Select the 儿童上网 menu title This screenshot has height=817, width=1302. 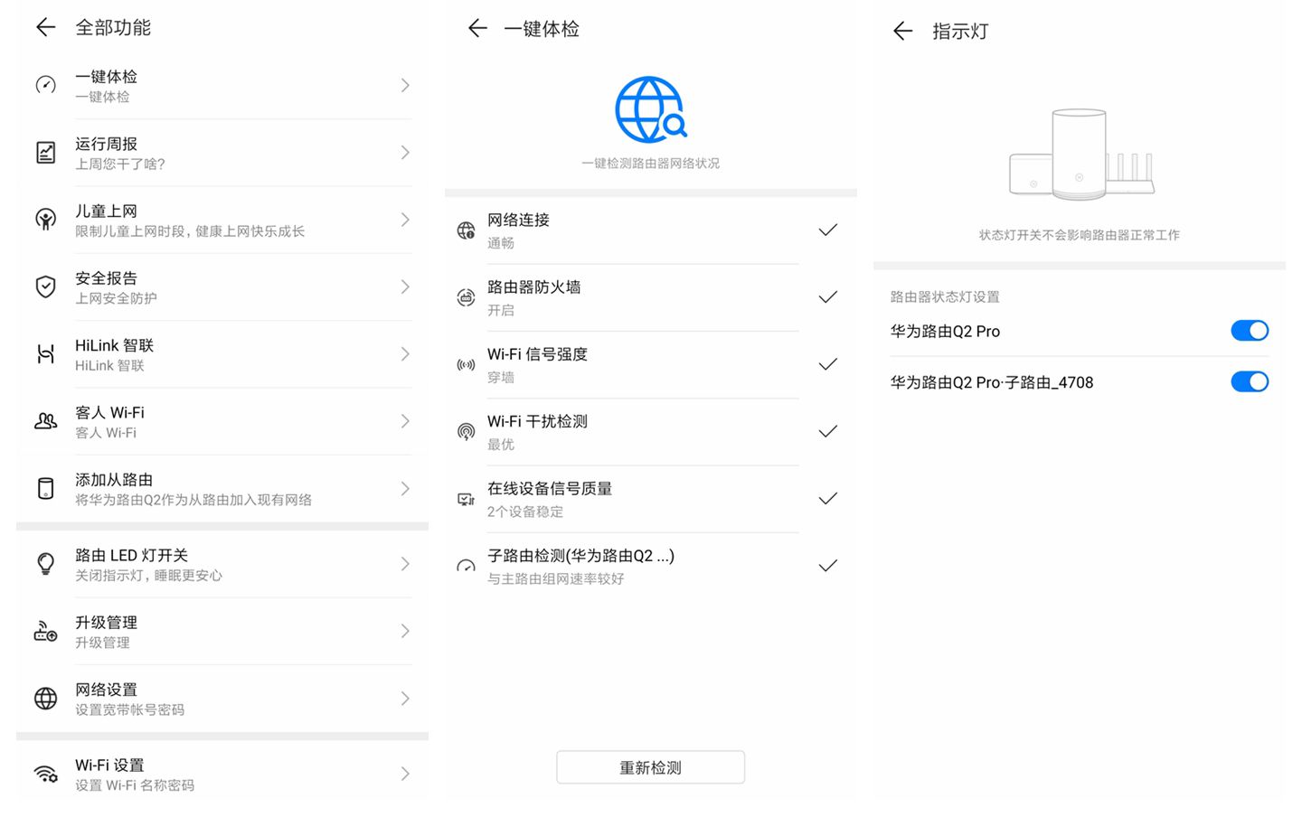point(106,211)
